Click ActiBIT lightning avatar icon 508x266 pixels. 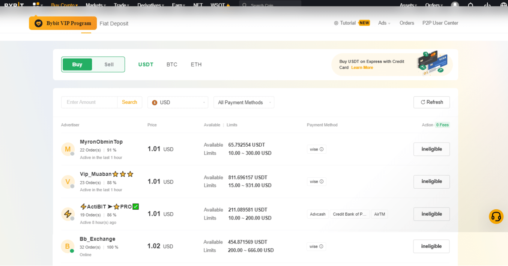(x=68, y=214)
